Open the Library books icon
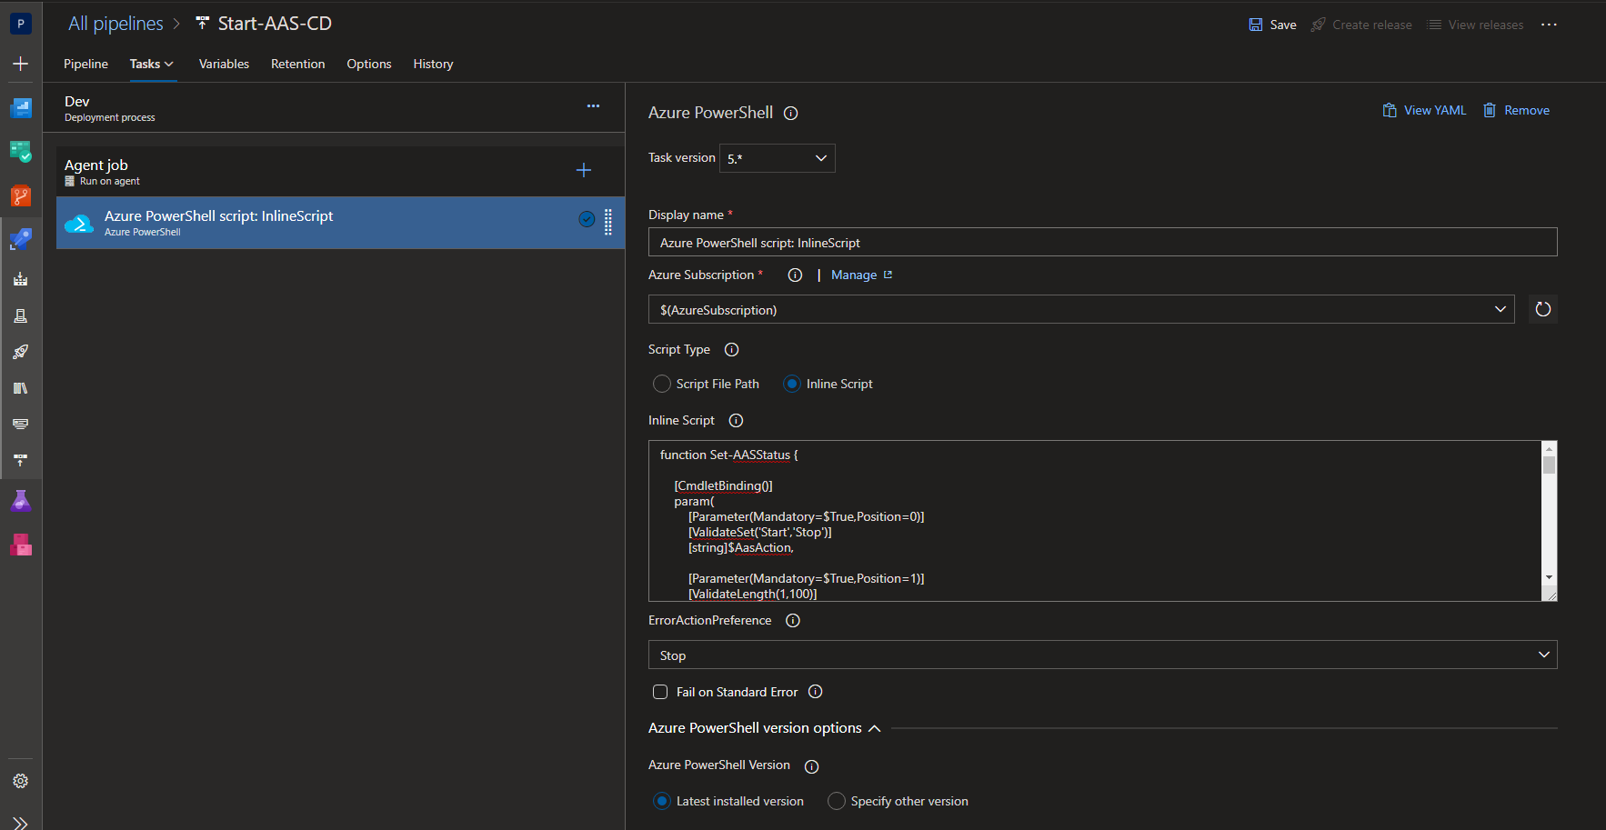The height and width of the screenshot is (830, 1606). point(20,388)
